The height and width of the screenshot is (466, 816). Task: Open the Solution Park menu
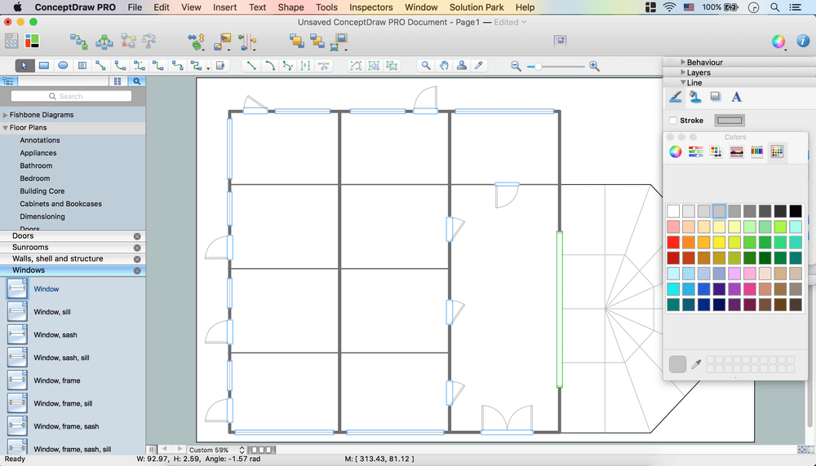click(477, 7)
